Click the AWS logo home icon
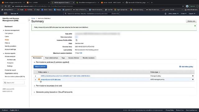 [6, 13]
